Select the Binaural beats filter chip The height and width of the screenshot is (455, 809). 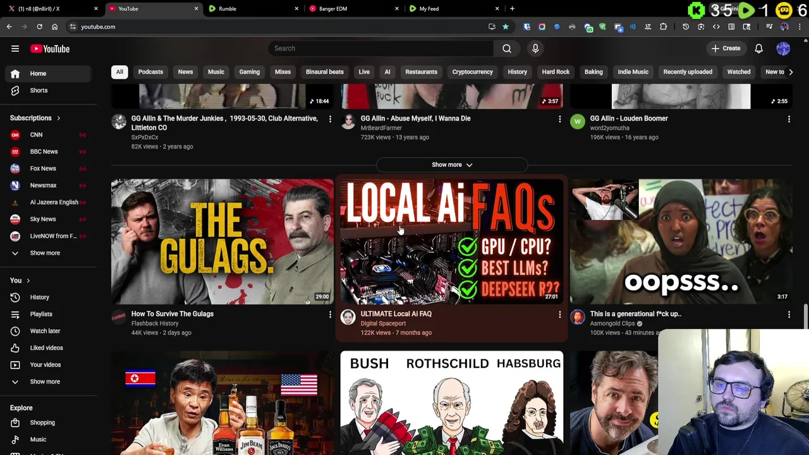coord(325,72)
